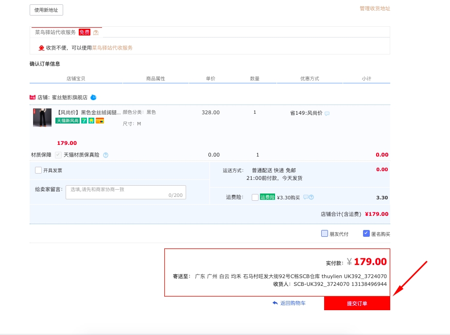Click the chat bubble icon after ¥3.30购买
450x335 pixels.
306,197
